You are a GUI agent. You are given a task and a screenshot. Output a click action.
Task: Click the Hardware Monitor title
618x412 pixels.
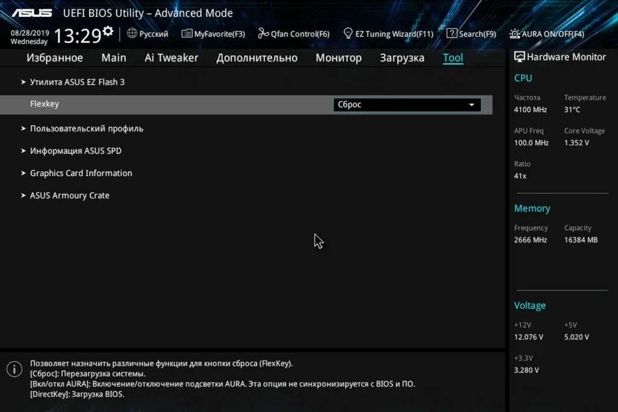pyautogui.click(x=566, y=57)
